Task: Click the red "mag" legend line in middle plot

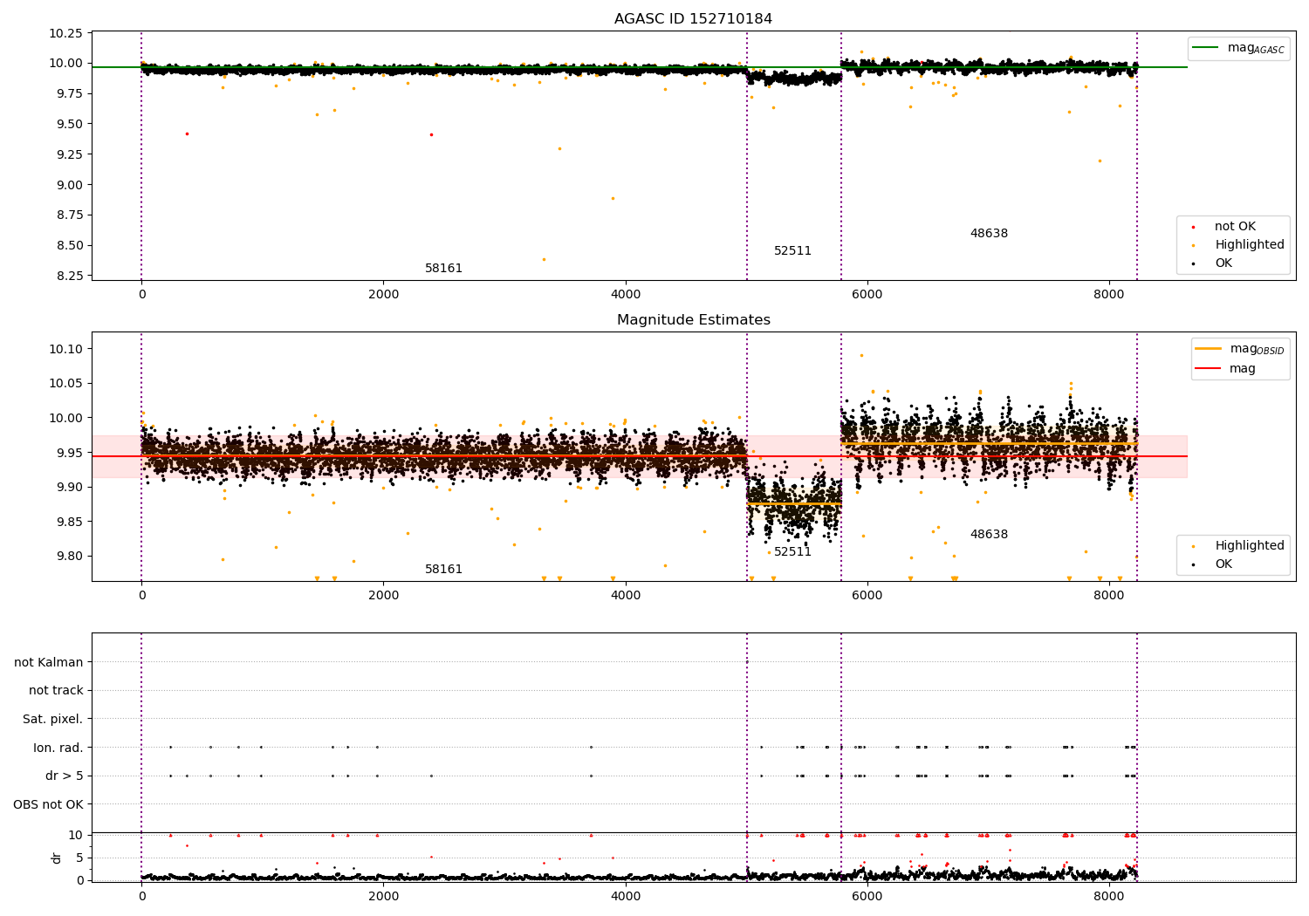Action: click(x=1209, y=369)
